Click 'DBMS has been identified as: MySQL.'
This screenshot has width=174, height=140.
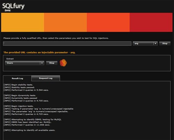pyautogui.click(x=27, y=122)
